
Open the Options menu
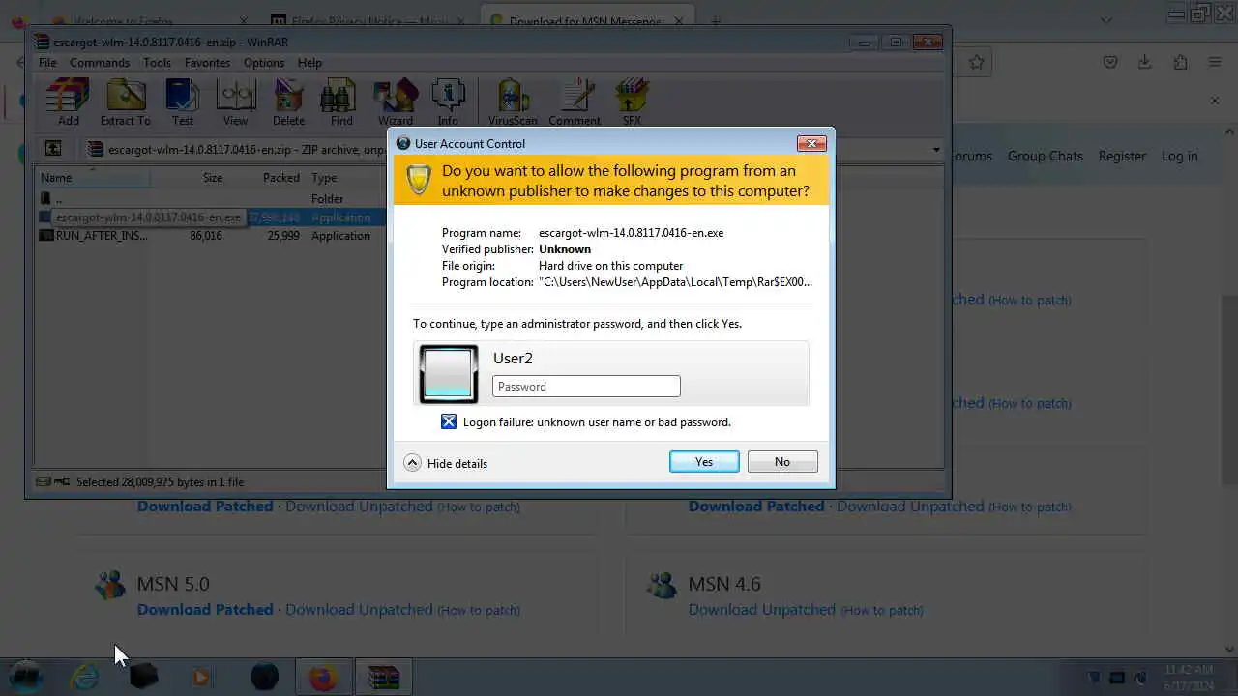pos(264,63)
